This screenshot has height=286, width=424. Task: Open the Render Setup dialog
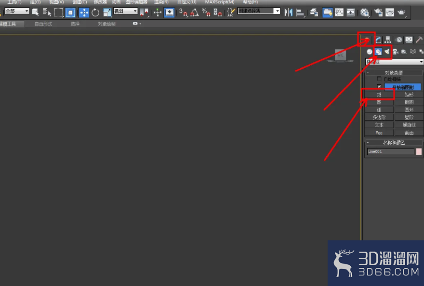(x=378, y=12)
